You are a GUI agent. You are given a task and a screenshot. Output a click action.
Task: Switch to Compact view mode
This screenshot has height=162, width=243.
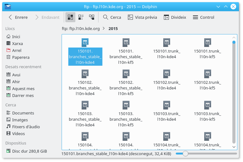pyautogui.click(x=81, y=17)
